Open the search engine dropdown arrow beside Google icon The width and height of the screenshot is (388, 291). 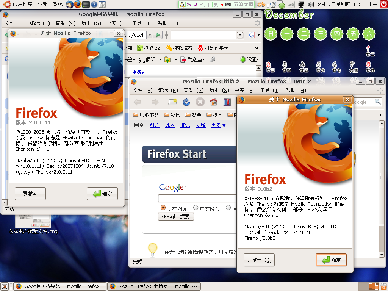point(258,35)
